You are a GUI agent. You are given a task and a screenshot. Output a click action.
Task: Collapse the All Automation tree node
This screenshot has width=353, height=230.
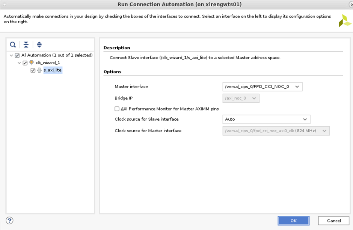[11, 55]
